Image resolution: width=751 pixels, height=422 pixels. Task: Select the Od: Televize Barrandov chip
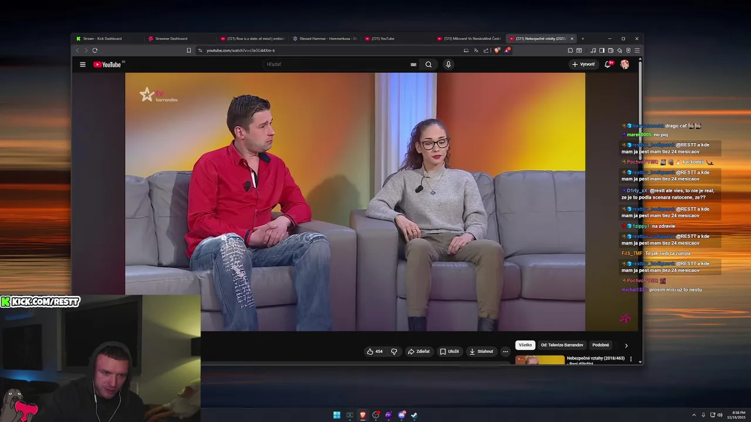562,345
